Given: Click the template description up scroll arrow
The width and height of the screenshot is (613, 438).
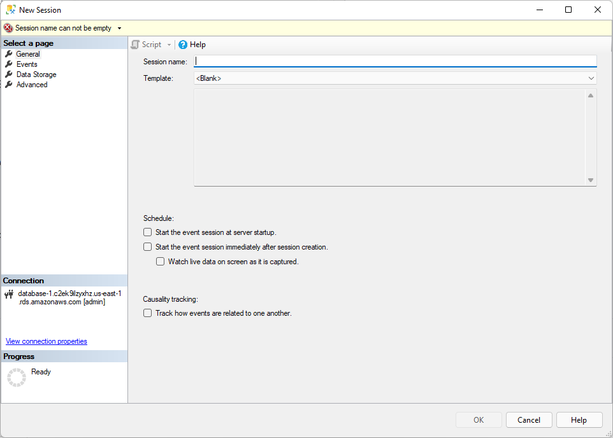Looking at the screenshot, I should coord(591,95).
